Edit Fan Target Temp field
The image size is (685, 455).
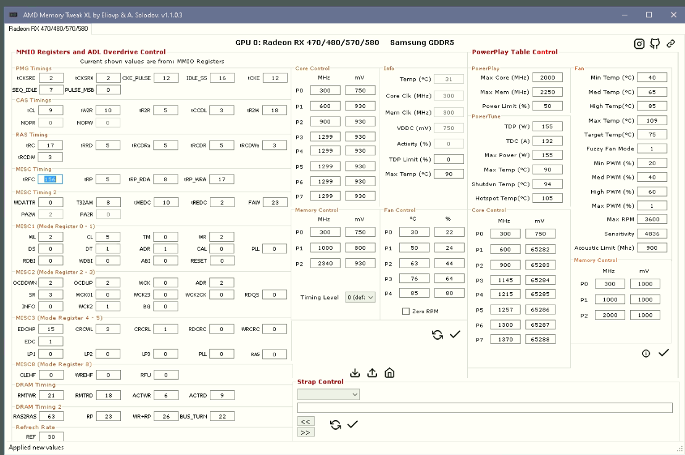[652, 135]
